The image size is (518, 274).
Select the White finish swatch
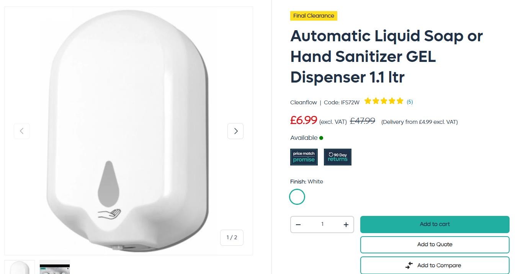click(x=297, y=197)
